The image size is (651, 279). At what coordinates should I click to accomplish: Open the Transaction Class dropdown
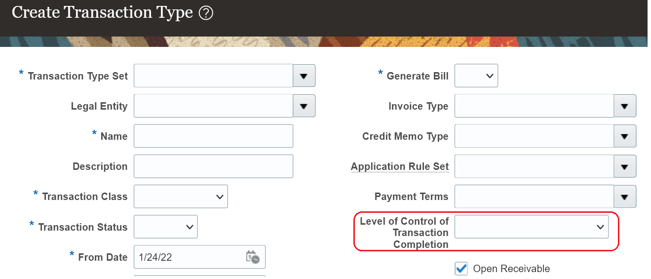181,197
